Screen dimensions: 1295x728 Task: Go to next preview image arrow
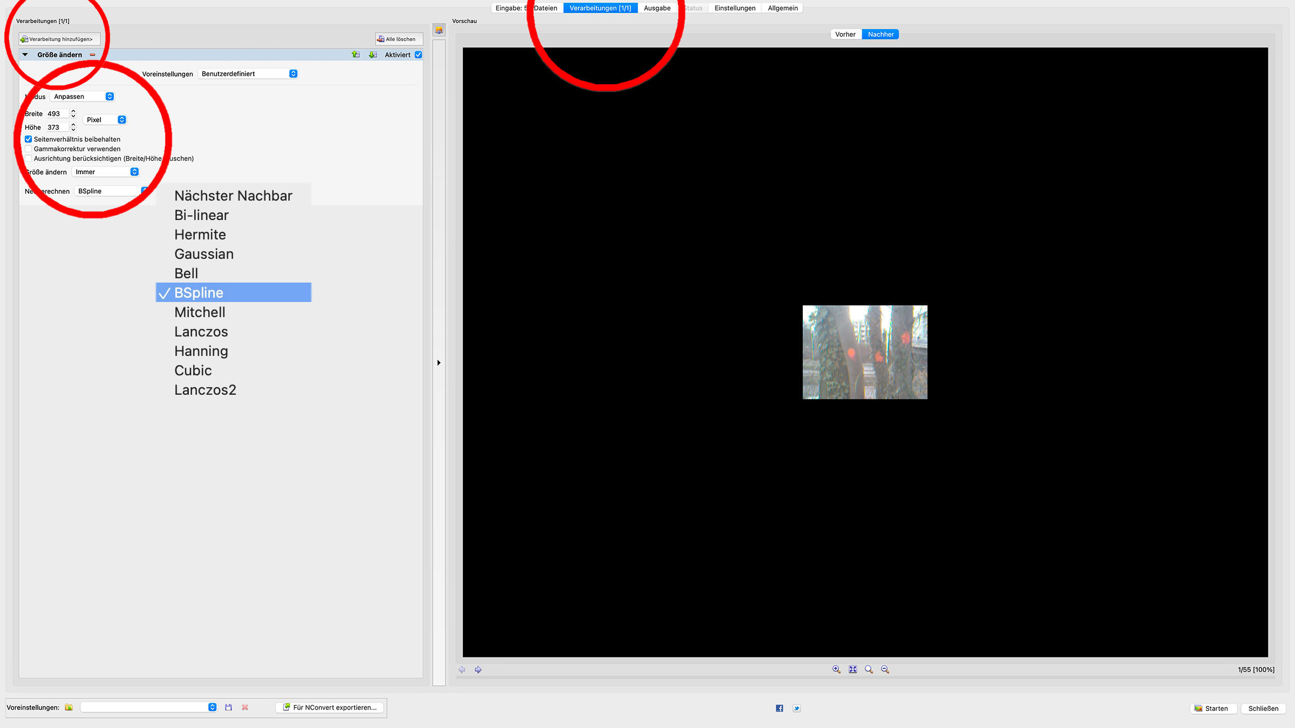[478, 670]
